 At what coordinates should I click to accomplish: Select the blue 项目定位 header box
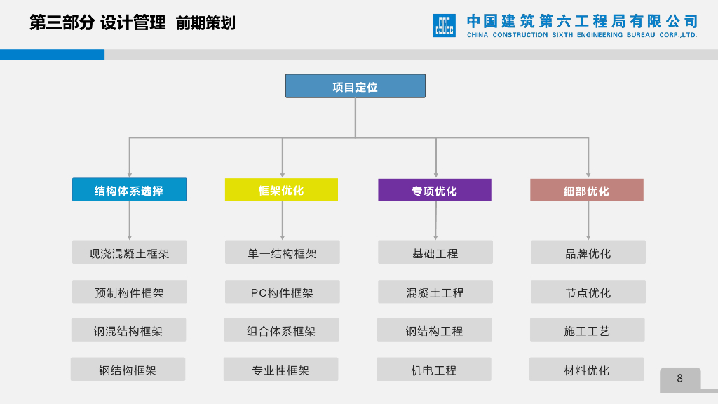(x=355, y=86)
